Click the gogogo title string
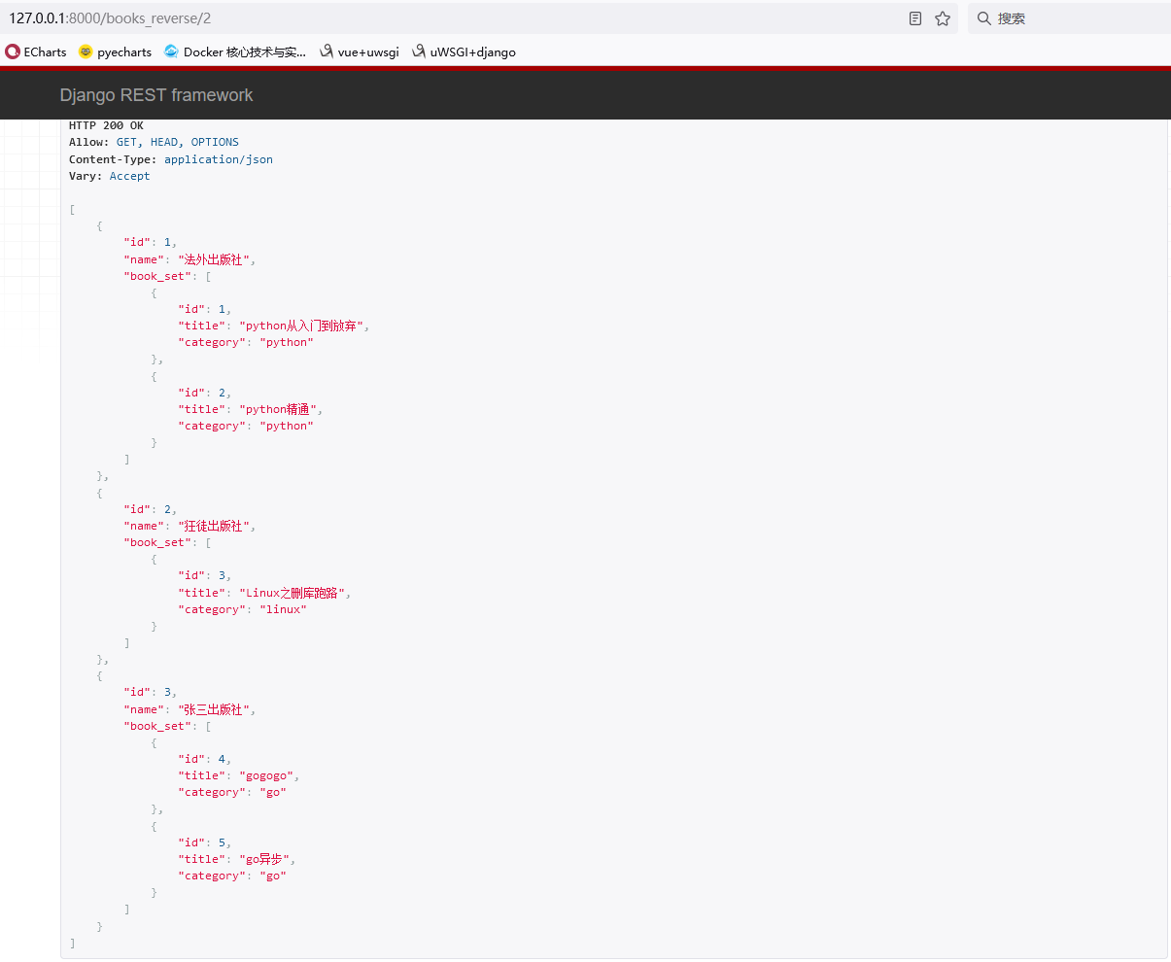This screenshot has height=962, width=1171. 269,775
